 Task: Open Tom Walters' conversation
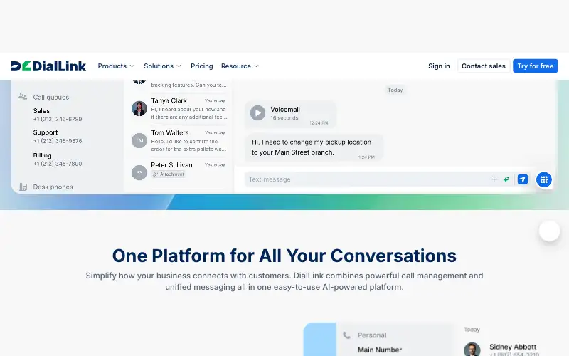coord(179,140)
